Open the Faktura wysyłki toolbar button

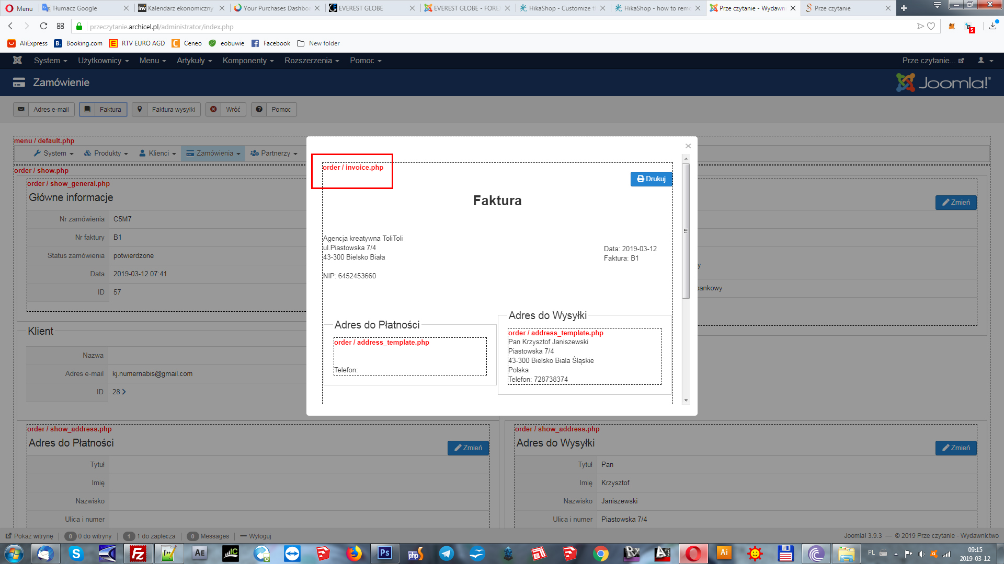[x=166, y=110]
